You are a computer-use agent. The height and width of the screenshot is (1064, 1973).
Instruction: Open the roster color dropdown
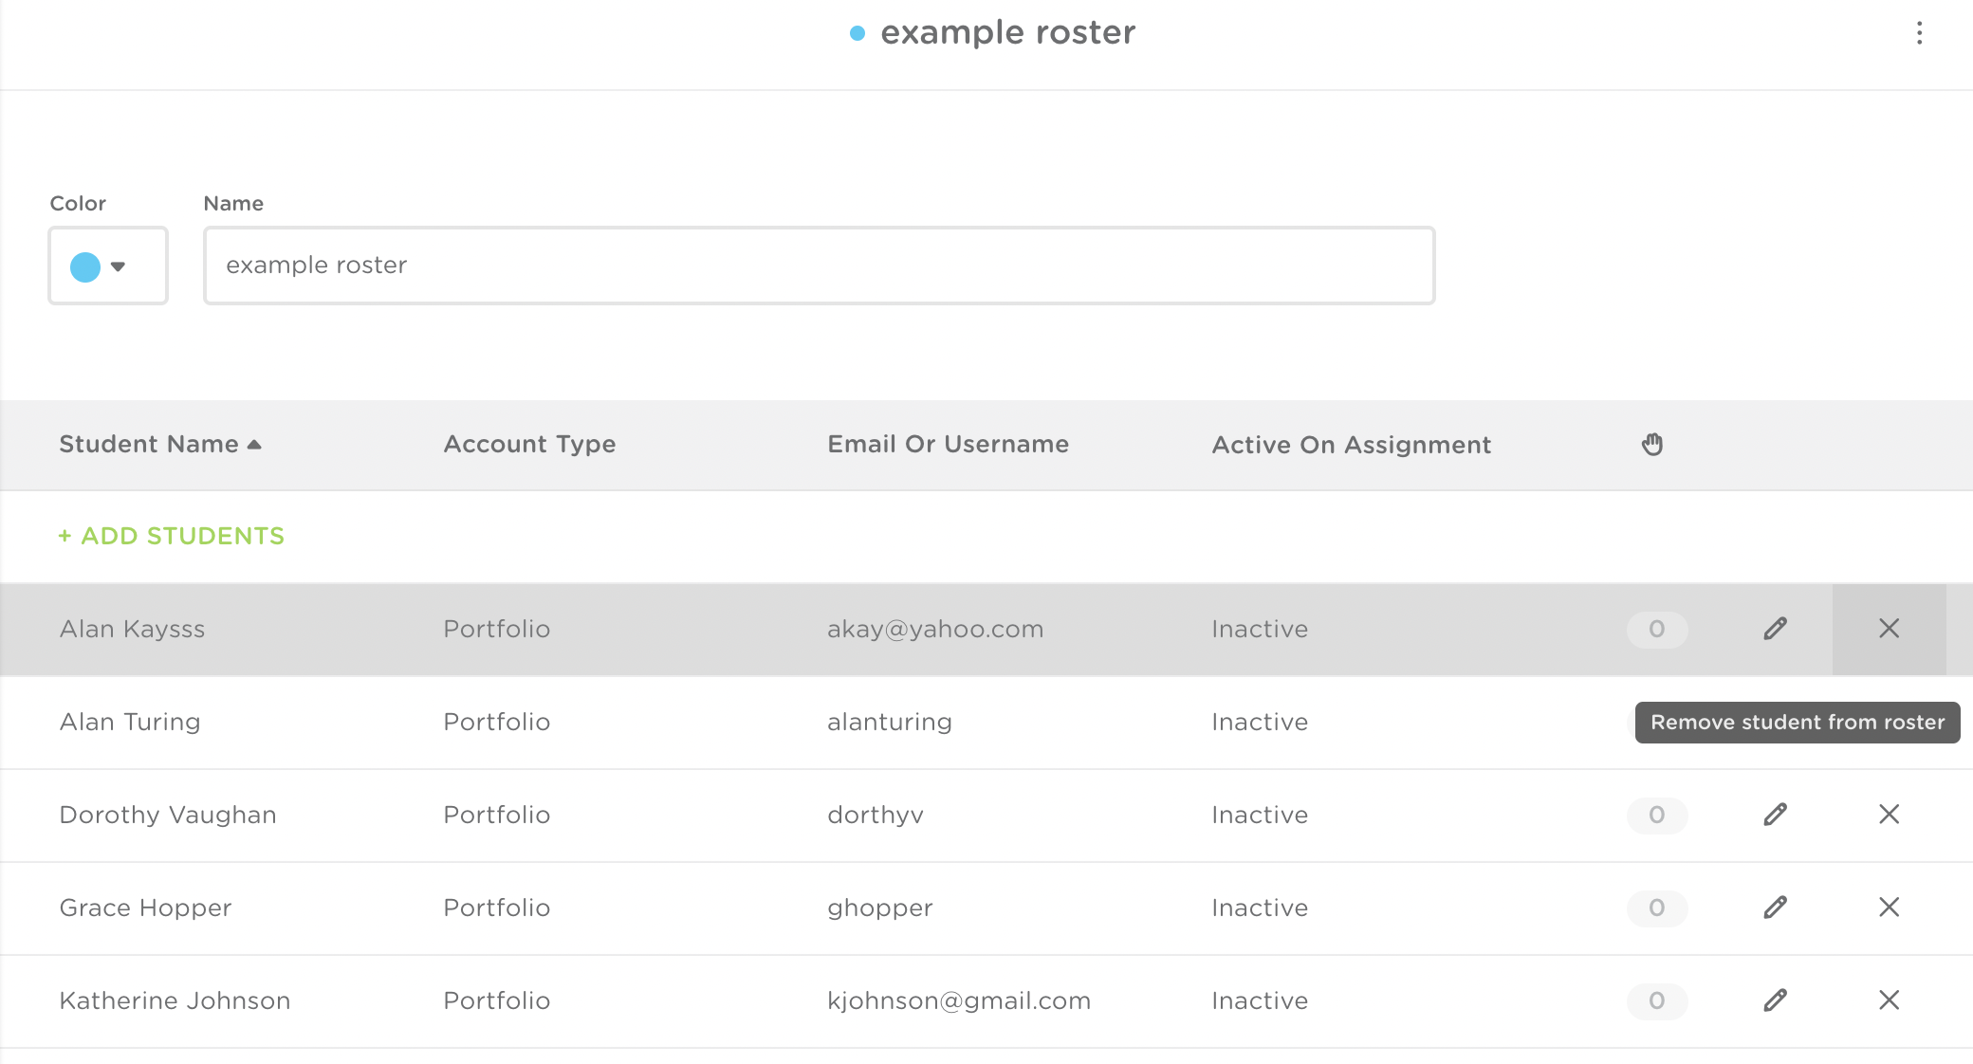118,266
